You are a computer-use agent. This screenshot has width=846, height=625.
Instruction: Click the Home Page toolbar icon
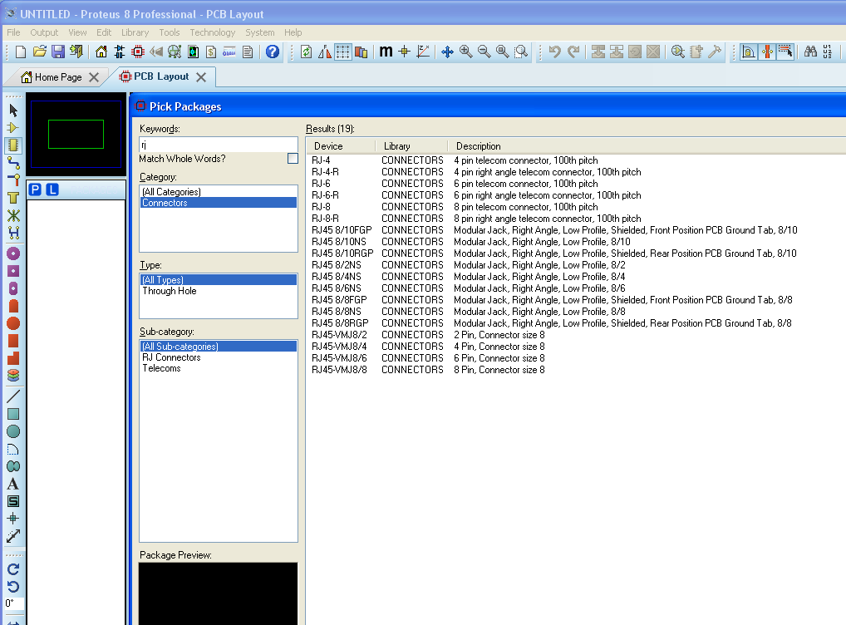coord(101,52)
